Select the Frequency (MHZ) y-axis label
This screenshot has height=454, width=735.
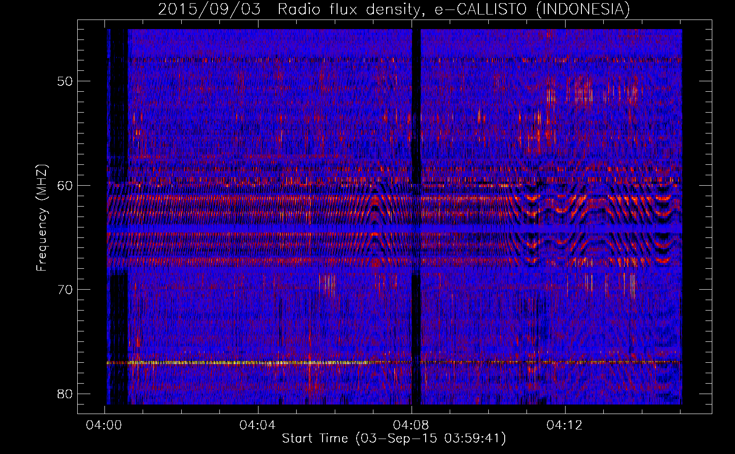(41, 218)
